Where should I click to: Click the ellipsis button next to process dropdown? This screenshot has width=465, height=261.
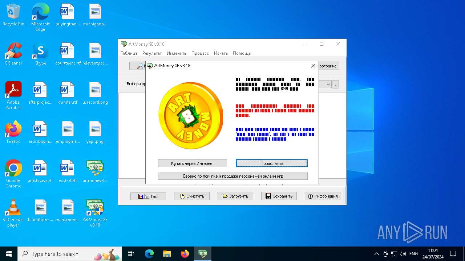pos(335,84)
